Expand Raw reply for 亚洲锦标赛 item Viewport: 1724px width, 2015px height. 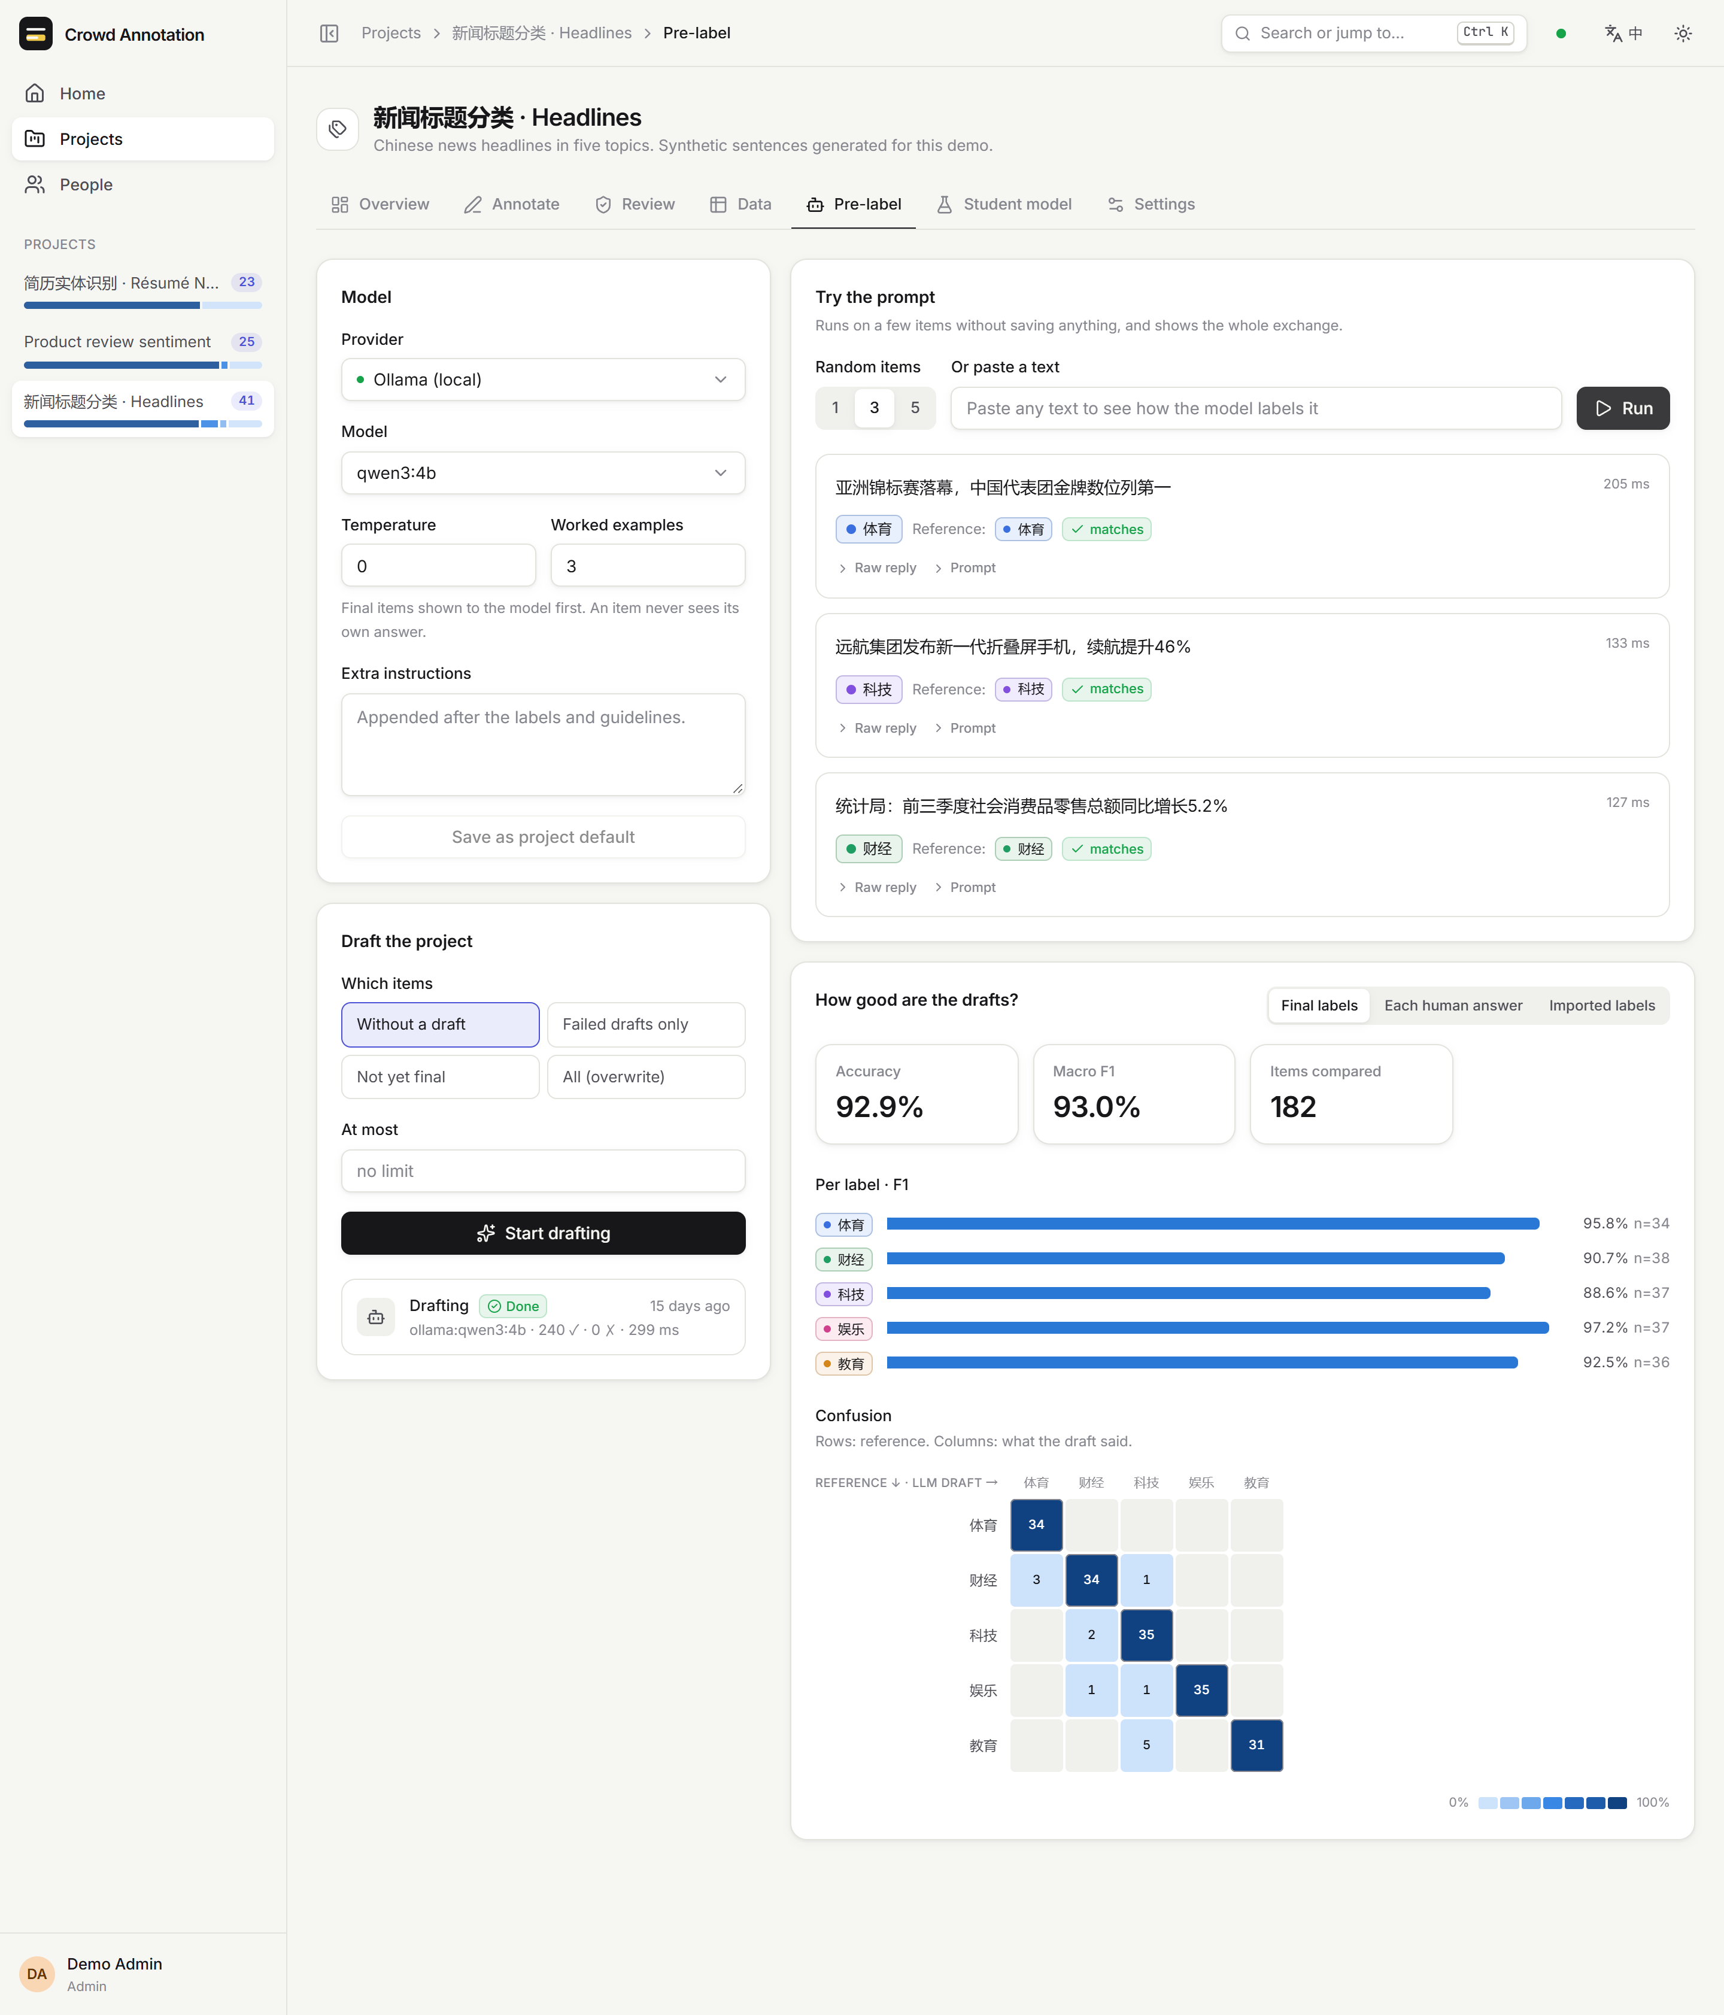(x=877, y=568)
